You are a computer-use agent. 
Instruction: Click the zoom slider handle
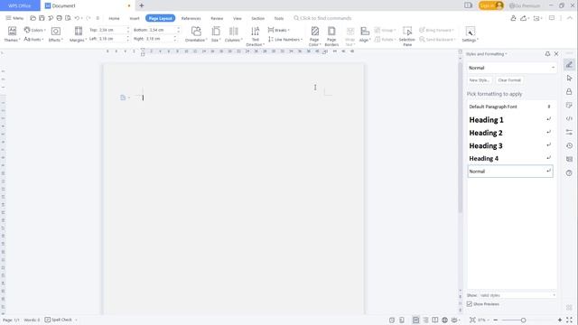(x=523, y=320)
